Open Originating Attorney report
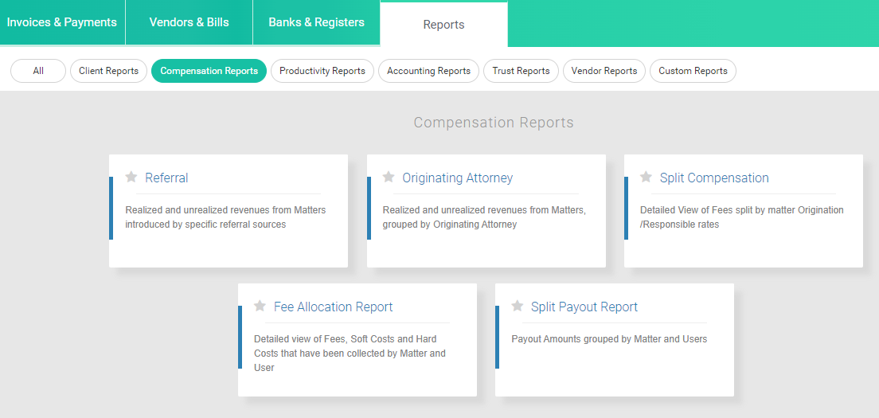This screenshot has height=418, width=879. click(458, 178)
